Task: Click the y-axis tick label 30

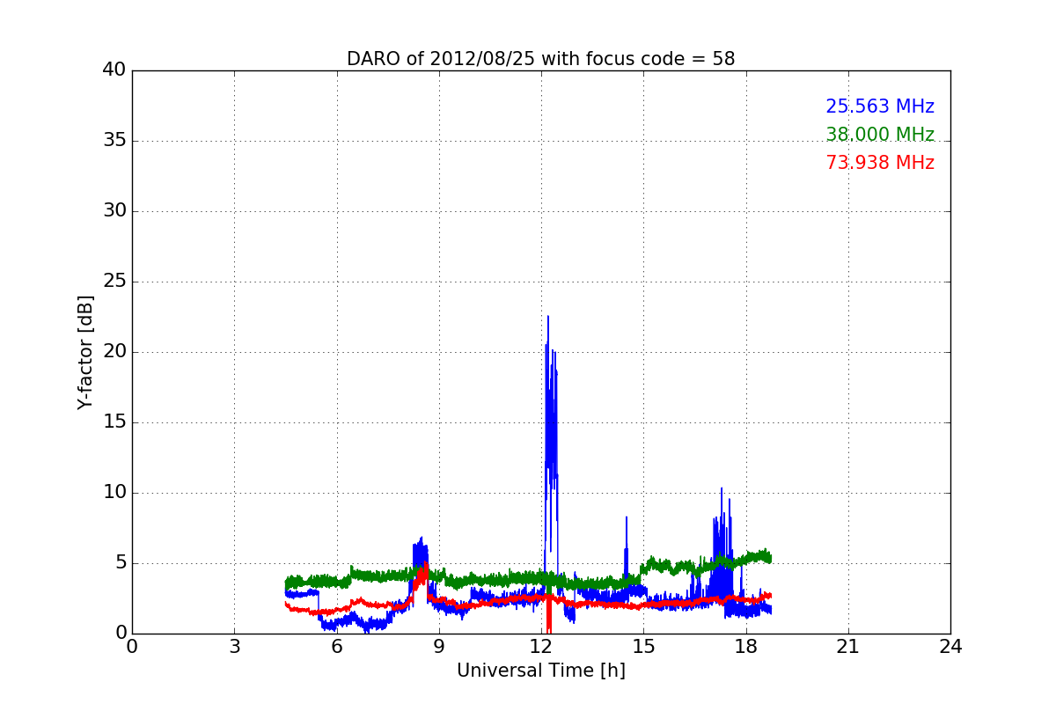Action: pyautogui.click(x=114, y=211)
